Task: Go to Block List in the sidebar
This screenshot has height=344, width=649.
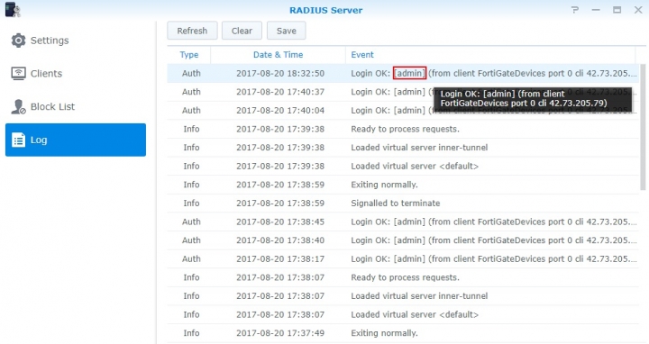Action: tap(52, 106)
